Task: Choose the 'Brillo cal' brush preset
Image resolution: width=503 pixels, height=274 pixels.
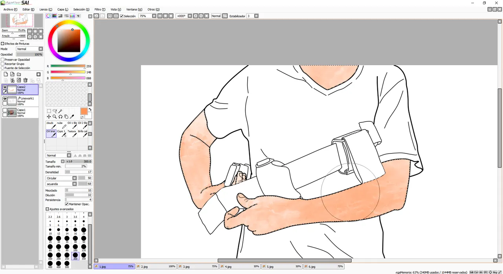Action: point(82,133)
